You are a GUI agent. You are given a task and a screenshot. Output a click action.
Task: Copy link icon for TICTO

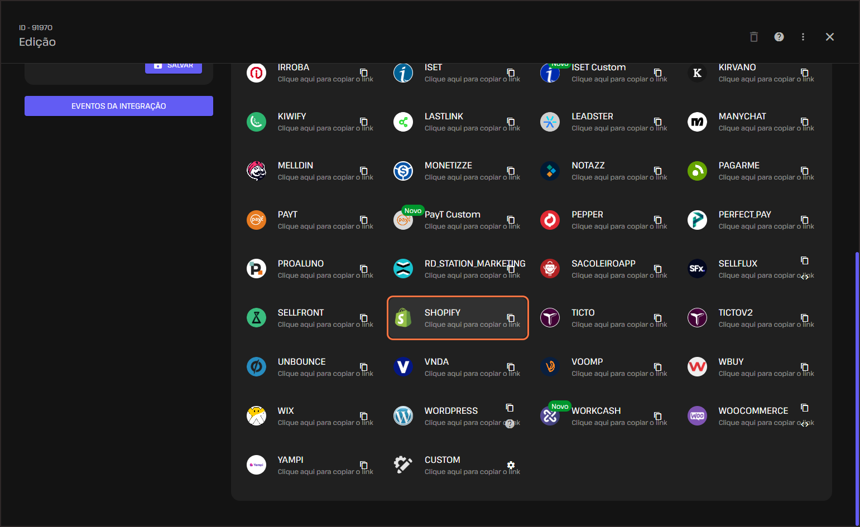(657, 318)
